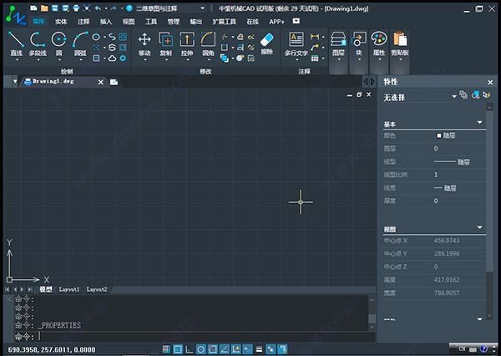Image resolution: width=501 pixels, height=356 pixels.
Task: Switch to the 扩展工具 ribbon tab
Action: pyautogui.click(x=224, y=22)
